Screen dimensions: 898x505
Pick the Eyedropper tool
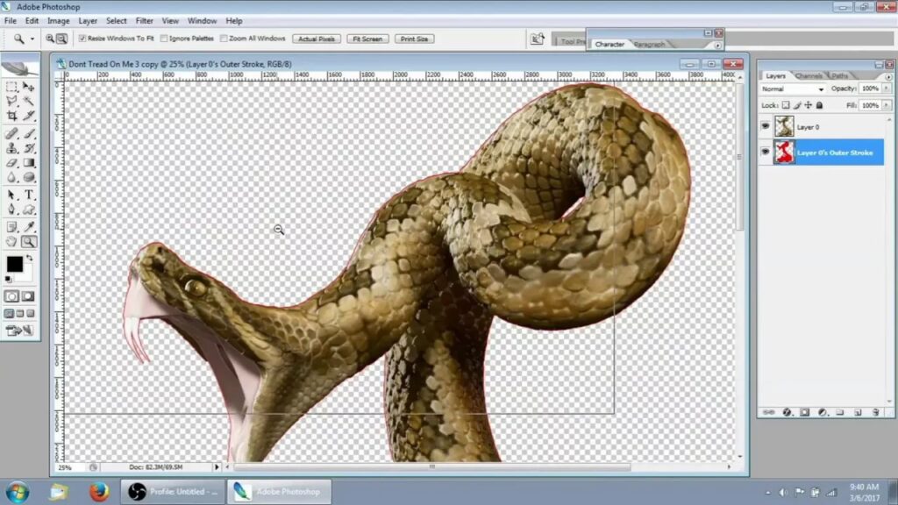(29, 226)
